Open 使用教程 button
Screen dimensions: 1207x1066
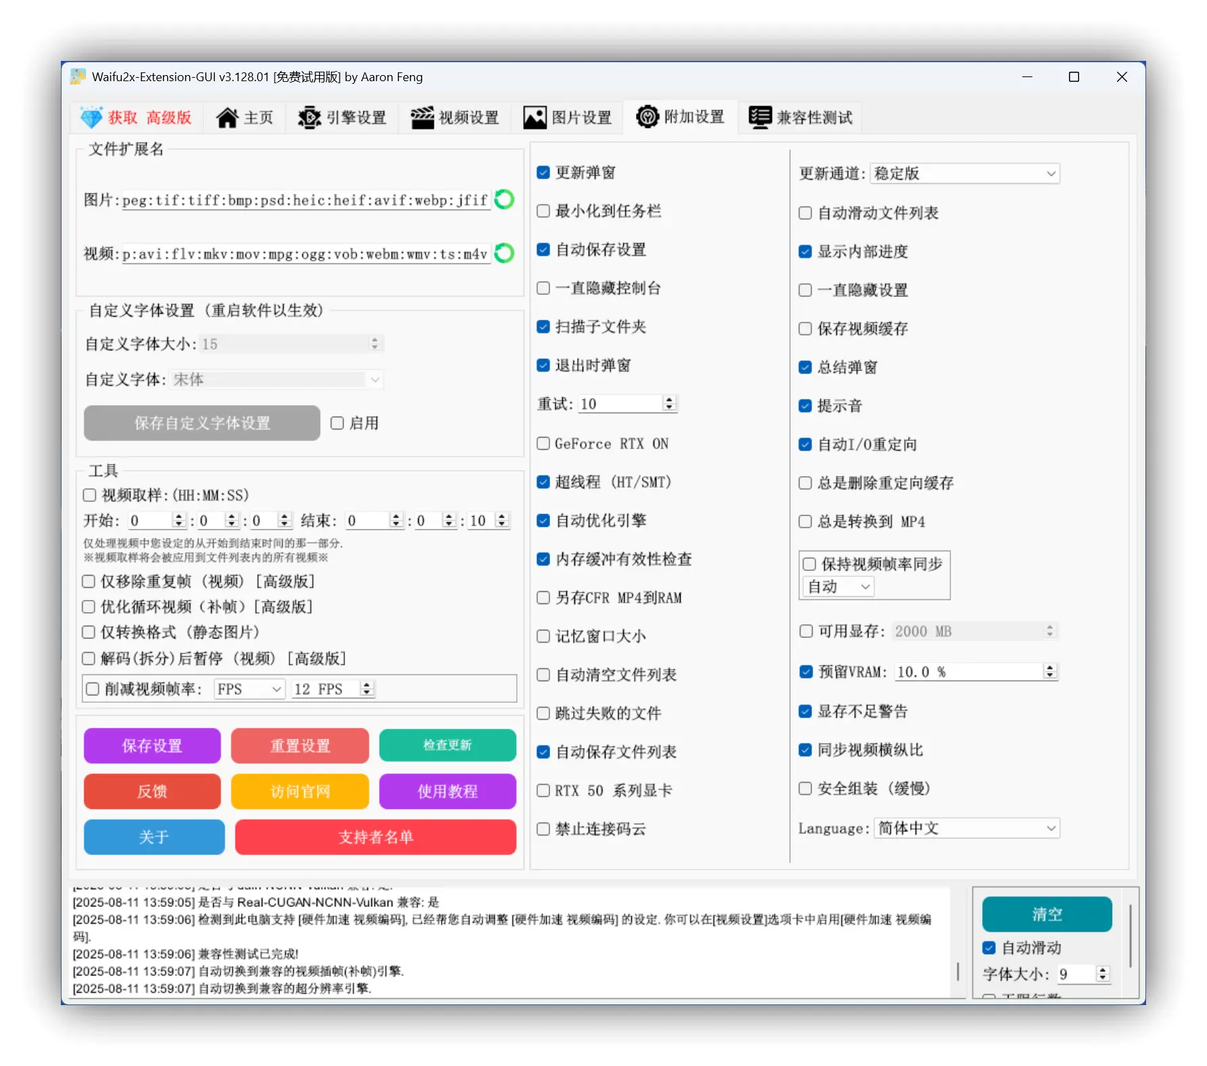[x=447, y=791]
